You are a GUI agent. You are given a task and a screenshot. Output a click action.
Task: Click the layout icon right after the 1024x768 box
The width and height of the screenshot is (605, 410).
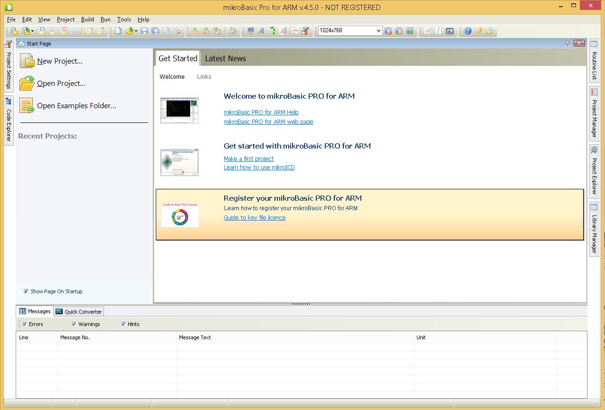point(388,31)
